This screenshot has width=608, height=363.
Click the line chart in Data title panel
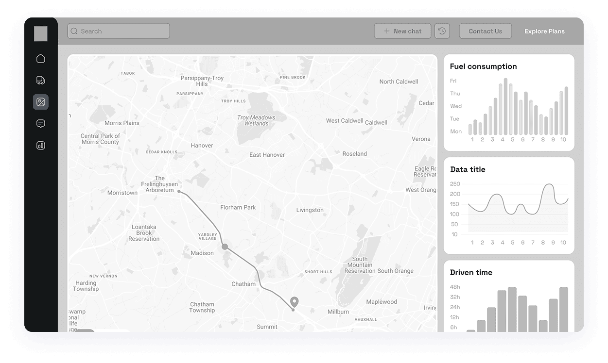[518, 206]
